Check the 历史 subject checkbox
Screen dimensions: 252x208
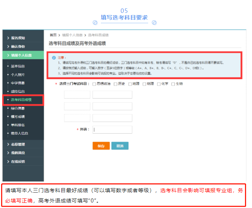[x=116, y=84]
